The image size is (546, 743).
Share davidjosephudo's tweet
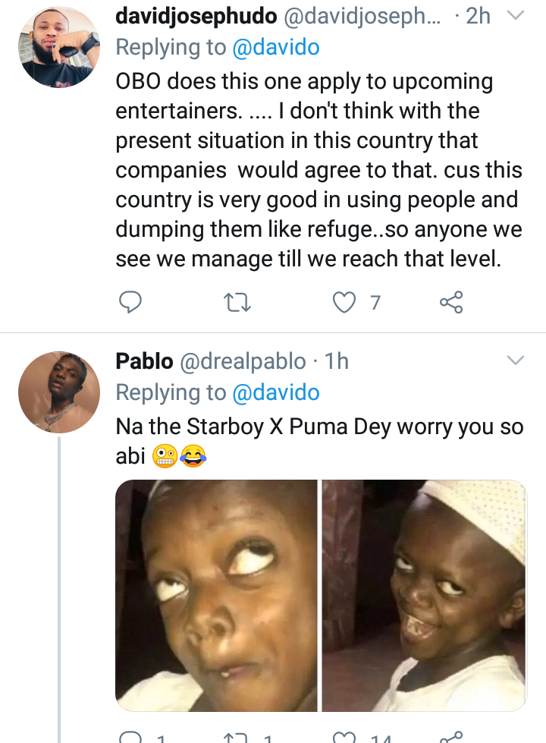click(451, 303)
